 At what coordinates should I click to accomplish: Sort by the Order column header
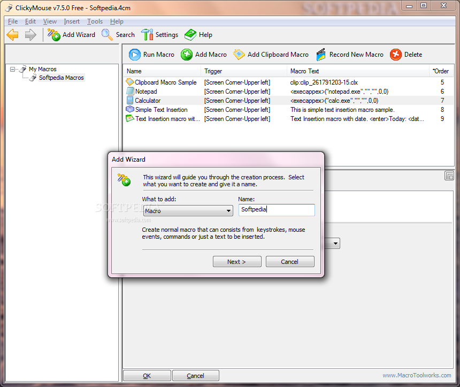click(441, 71)
